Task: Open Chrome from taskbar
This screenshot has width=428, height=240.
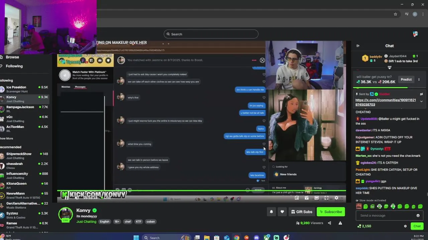Action: 237,238
